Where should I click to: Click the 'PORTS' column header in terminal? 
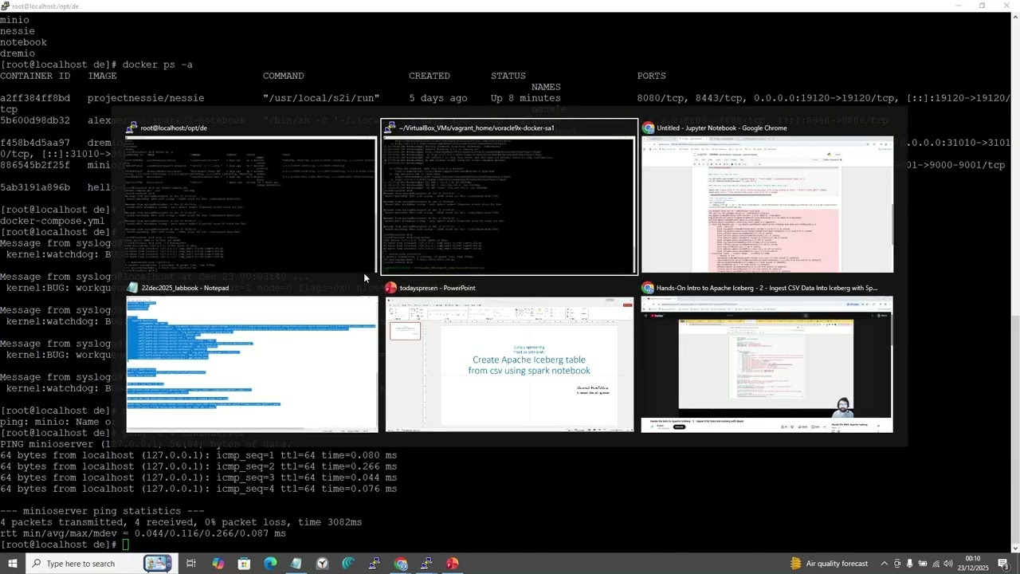point(651,76)
